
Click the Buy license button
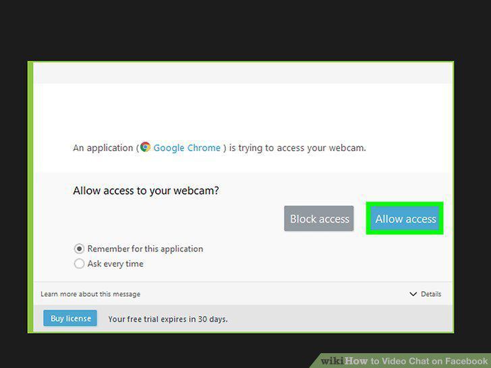click(x=70, y=318)
